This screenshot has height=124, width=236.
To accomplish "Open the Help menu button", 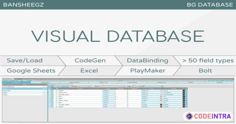I will [x=22, y=81].
